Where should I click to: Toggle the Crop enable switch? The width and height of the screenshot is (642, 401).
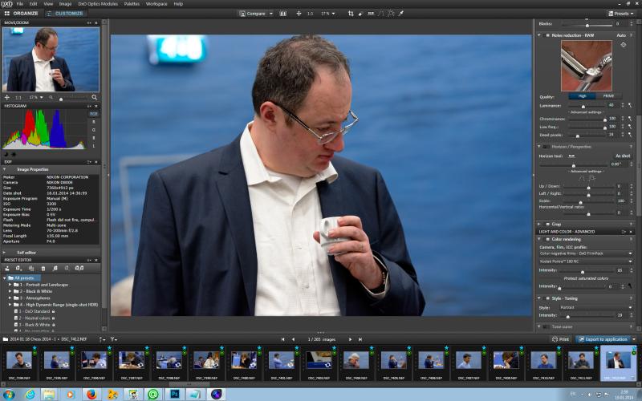(x=547, y=225)
